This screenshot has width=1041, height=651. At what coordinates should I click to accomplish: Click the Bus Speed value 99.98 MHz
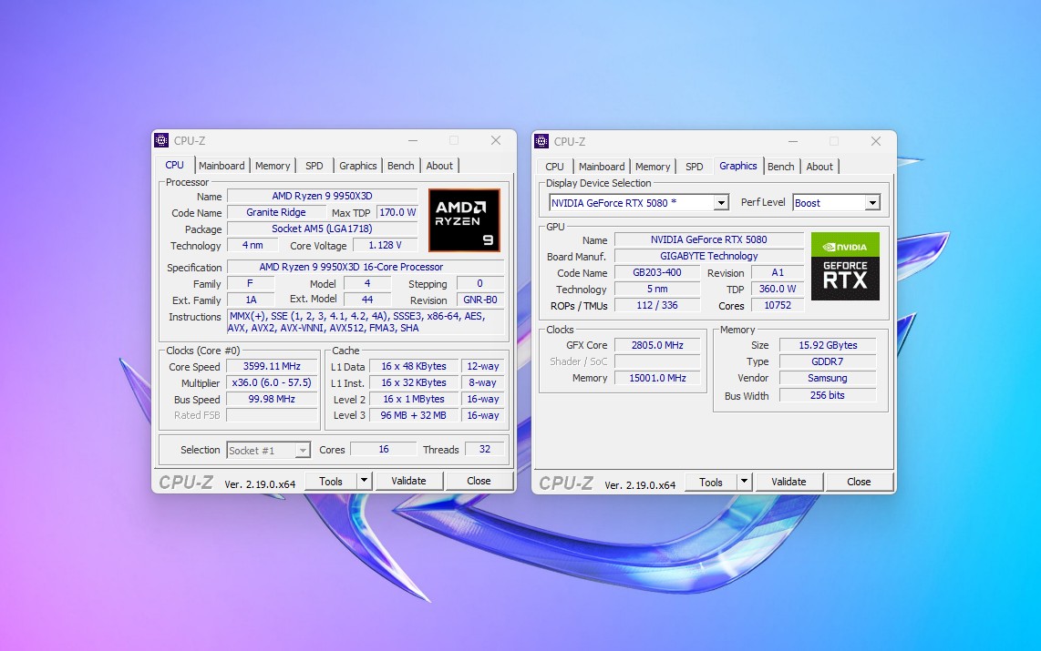pos(273,399)
